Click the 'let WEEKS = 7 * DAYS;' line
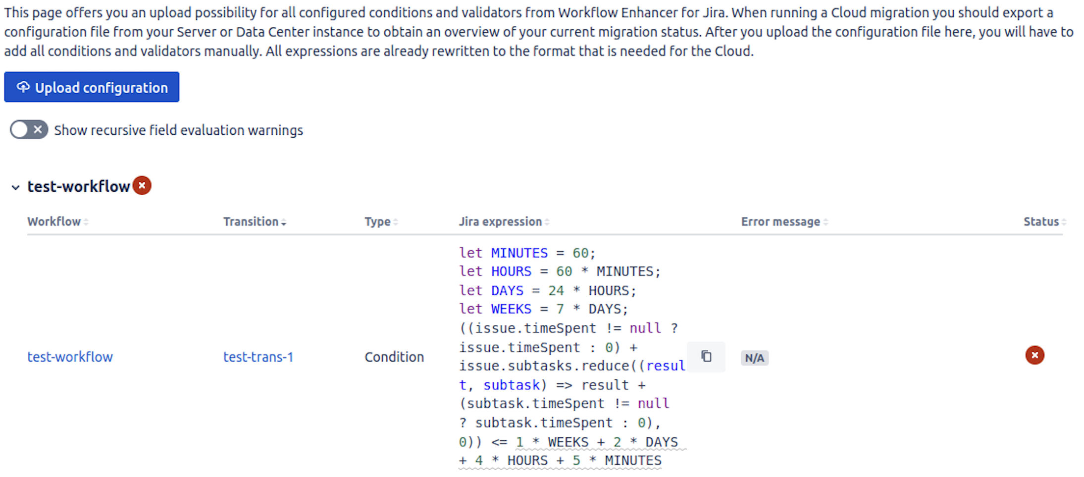Viewport: 1084px width, 477px height. (544, 309)
